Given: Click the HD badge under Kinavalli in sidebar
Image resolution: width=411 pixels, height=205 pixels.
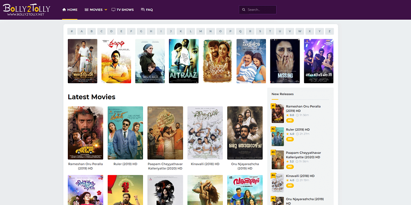Looking at the screenshot, I should [x=290, y=185].
